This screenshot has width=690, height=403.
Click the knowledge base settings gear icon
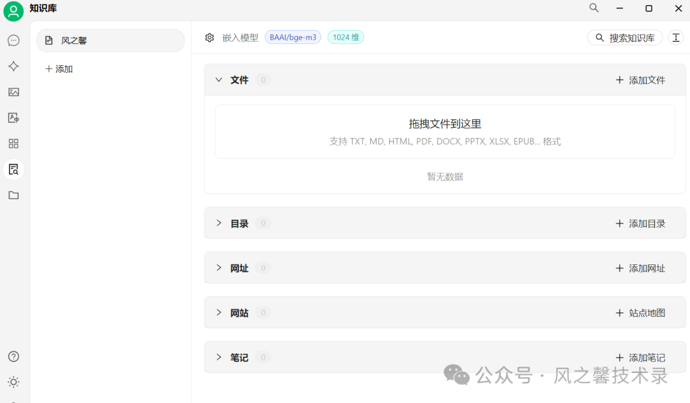[210, 38]
